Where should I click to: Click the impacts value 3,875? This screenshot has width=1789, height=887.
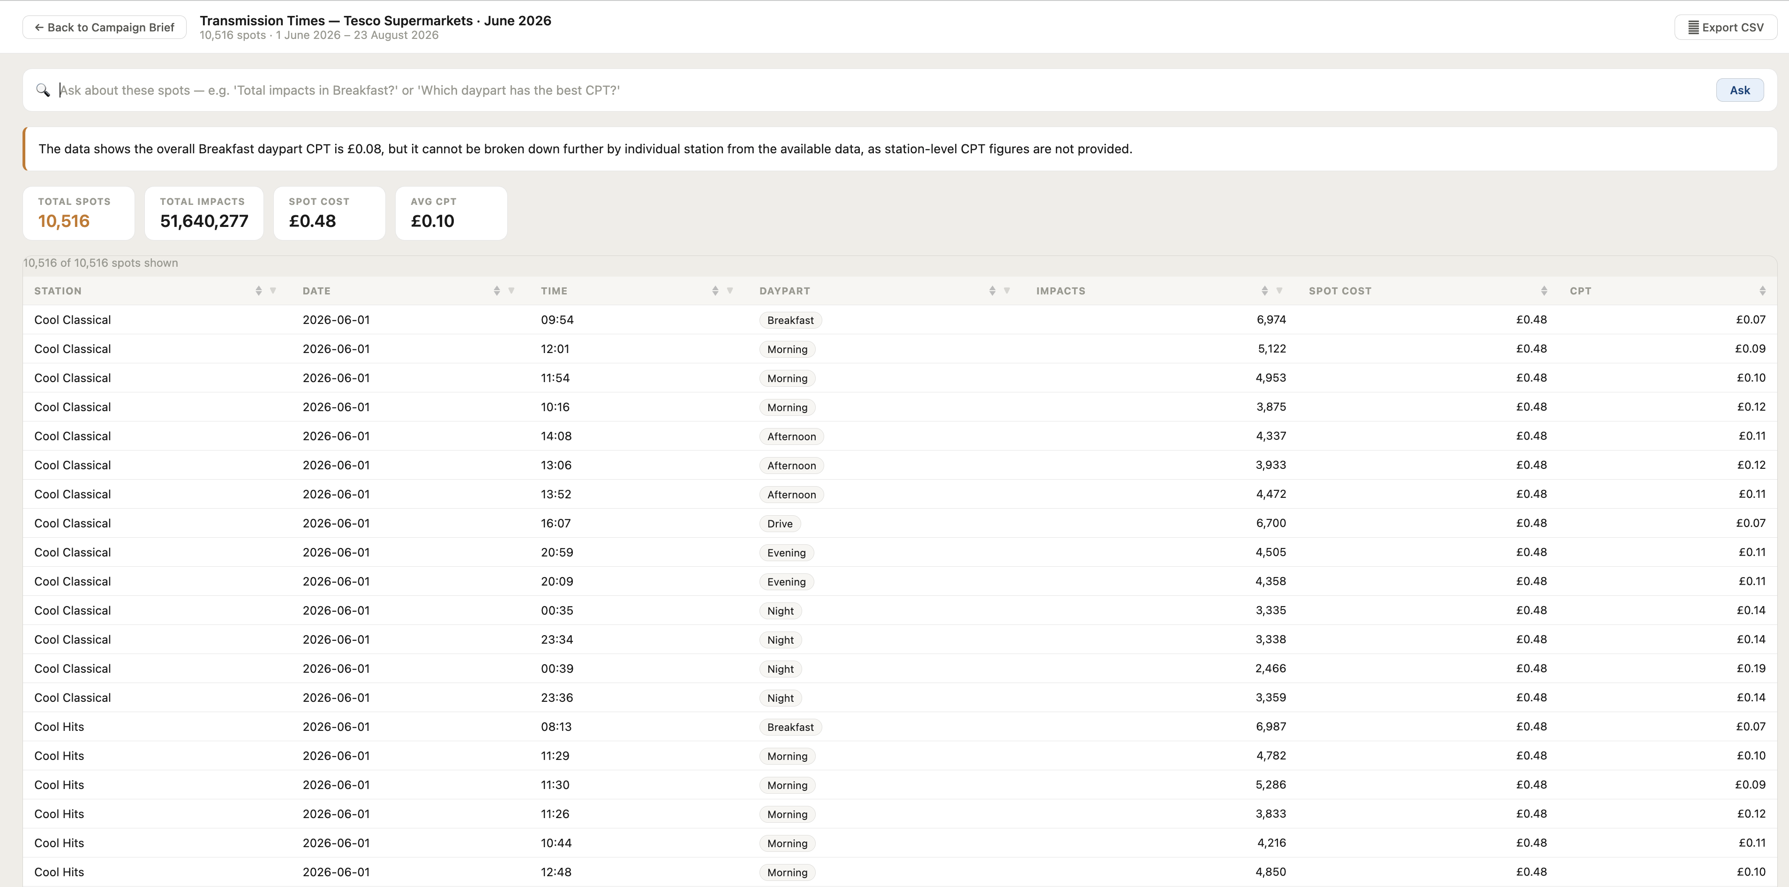1271,407
